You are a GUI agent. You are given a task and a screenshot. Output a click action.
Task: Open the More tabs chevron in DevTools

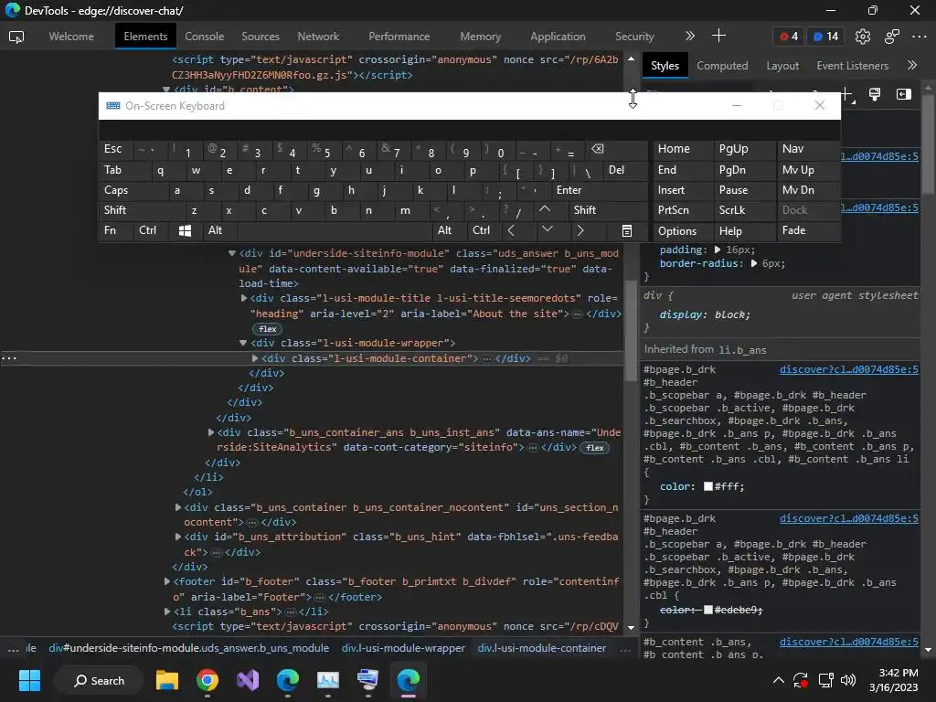pos(690,36)
